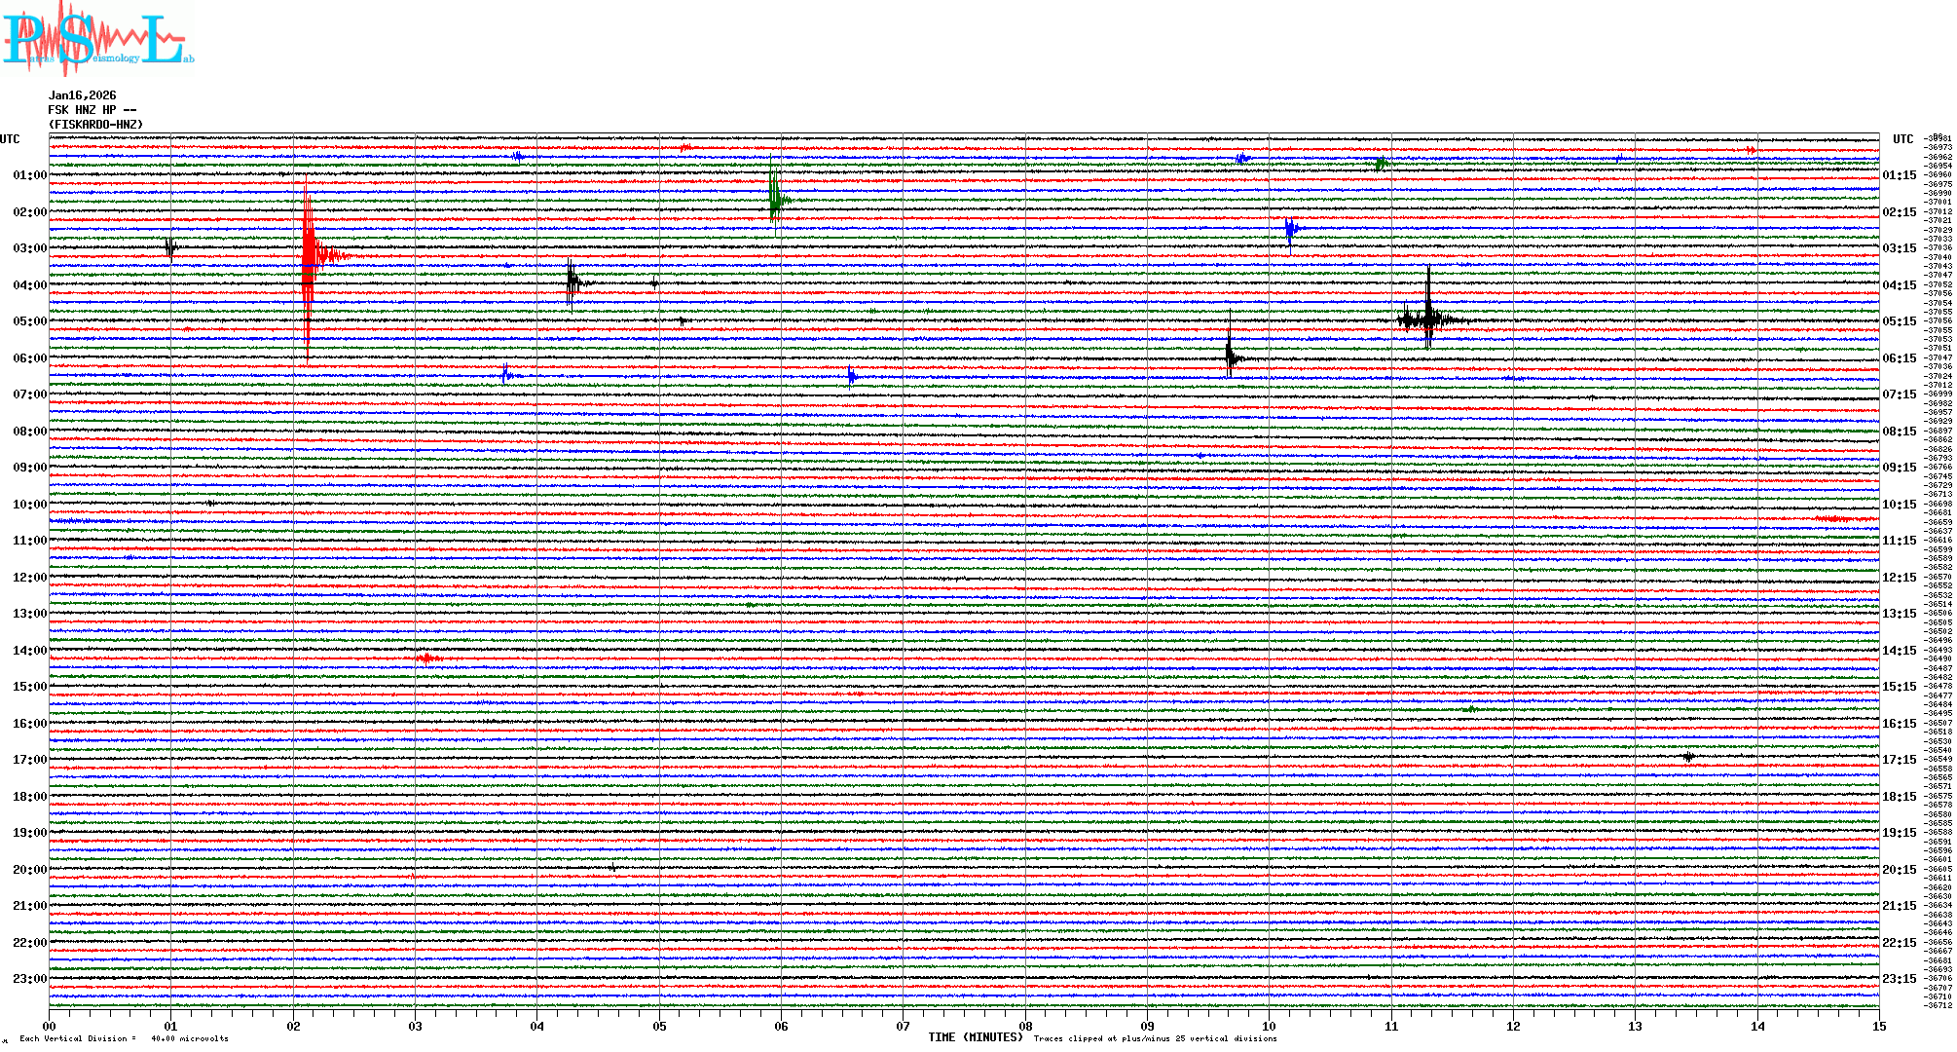Click the green seismic burst near minute 06
This screenshot has width=1957, height=1052.
coord(775,201)
